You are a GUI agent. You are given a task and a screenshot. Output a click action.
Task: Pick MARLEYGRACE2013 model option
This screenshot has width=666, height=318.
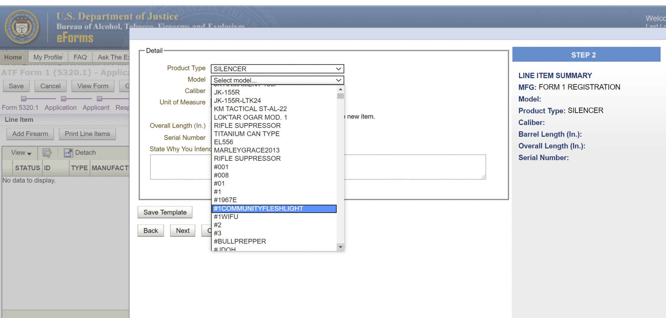pyautogui.click(x=274, y=150)
